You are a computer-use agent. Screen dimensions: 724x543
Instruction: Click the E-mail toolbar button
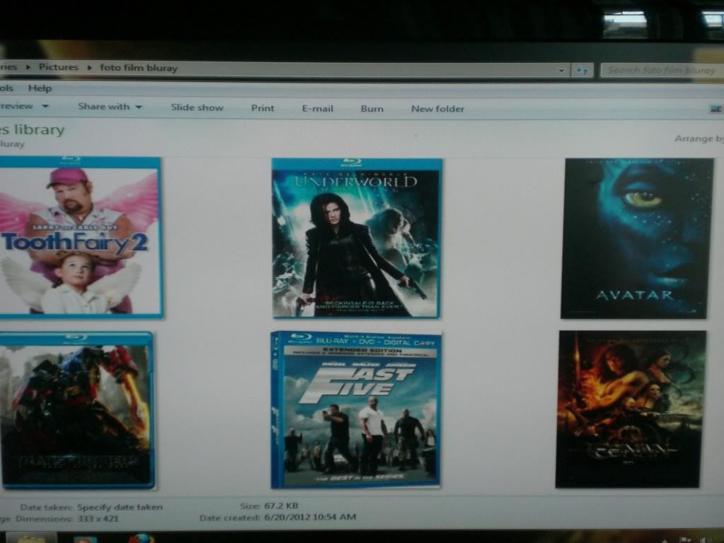click(317, 108)
